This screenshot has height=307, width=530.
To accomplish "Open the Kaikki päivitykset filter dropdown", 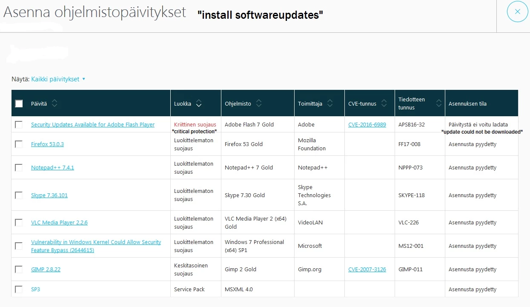I will (58, 79).
